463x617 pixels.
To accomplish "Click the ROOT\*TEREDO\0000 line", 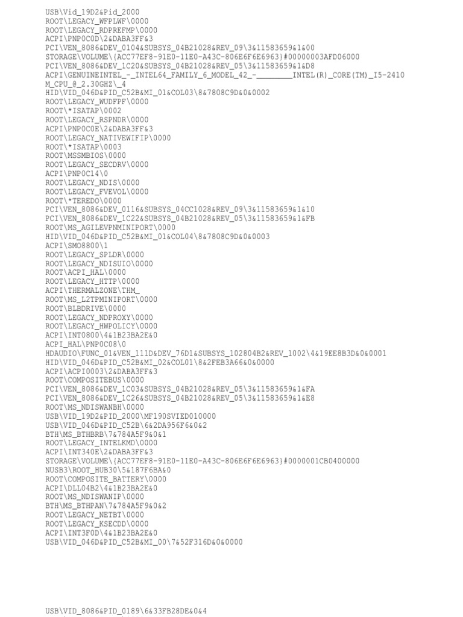I will tap(83, 201).
